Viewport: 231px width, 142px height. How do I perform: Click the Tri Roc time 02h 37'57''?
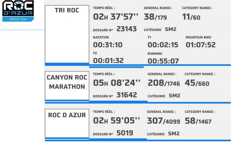[116, 17]
